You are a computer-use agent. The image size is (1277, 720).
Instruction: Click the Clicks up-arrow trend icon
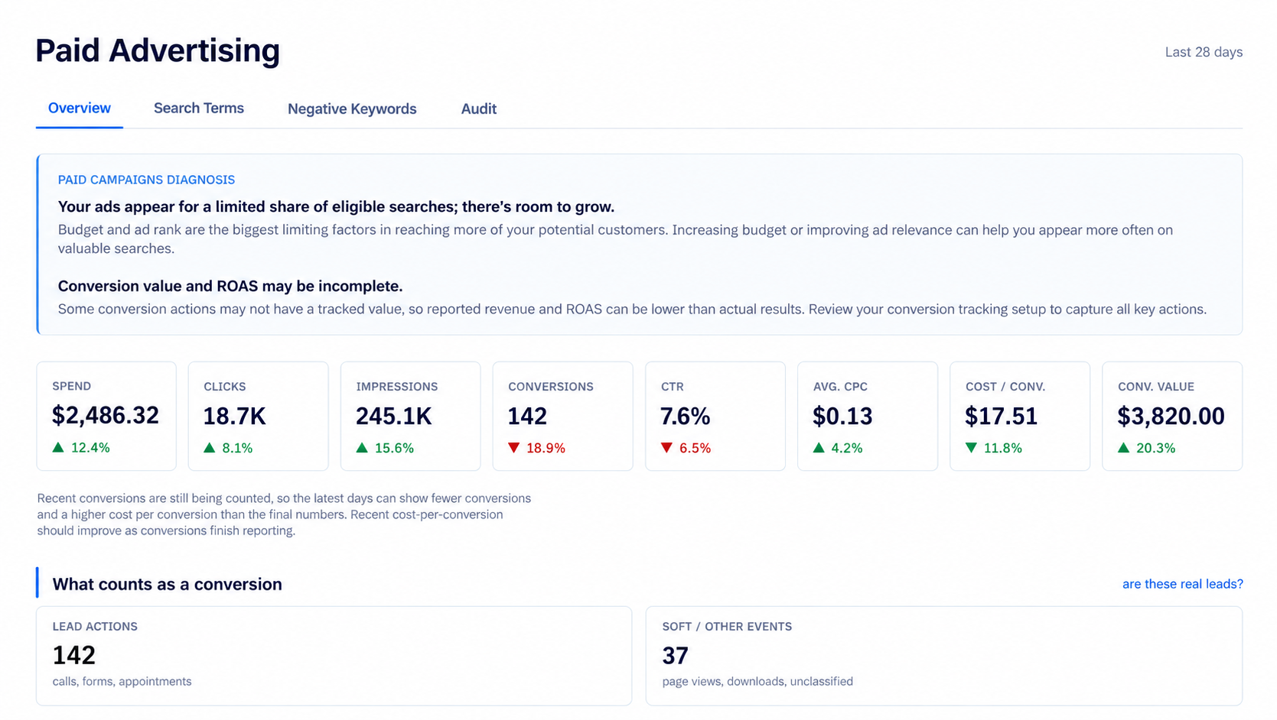coord(210,448)
